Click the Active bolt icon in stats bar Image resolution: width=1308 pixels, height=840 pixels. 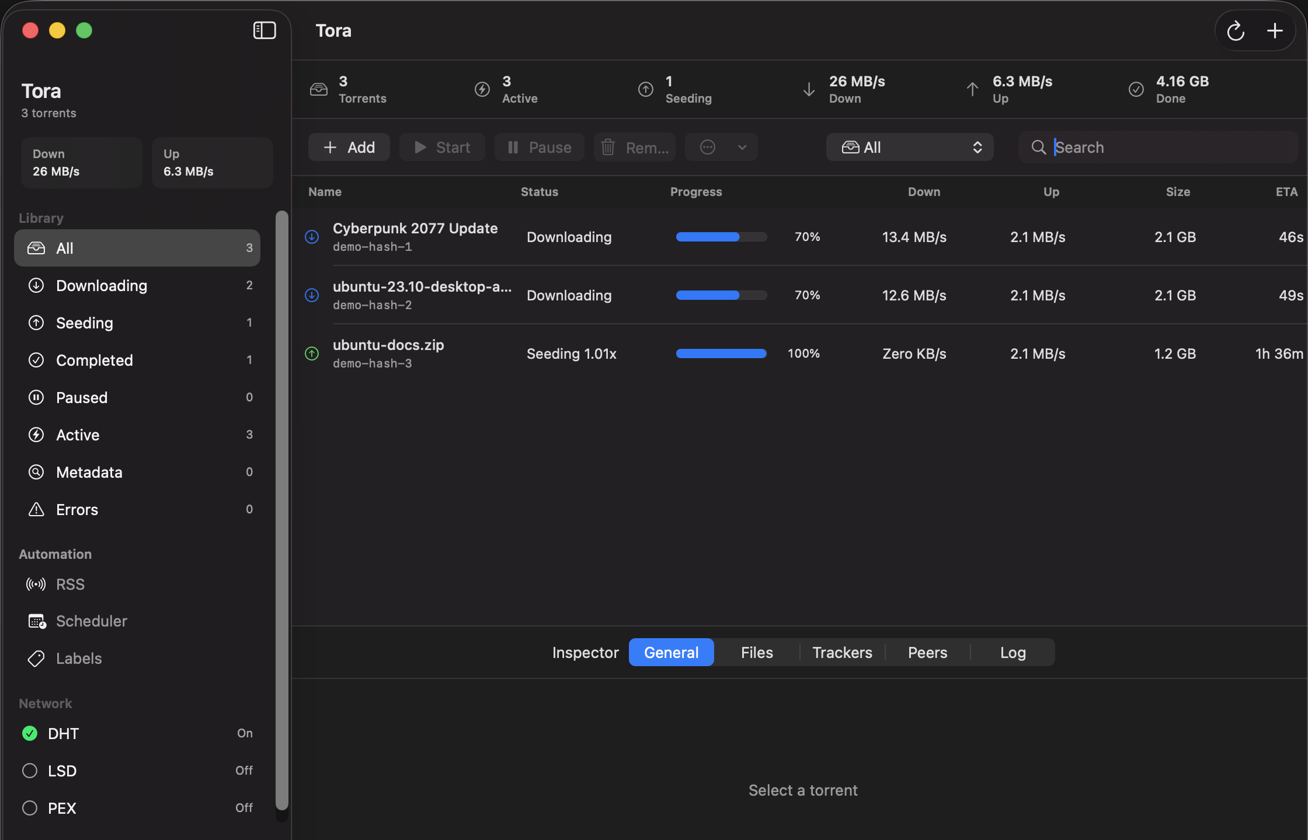point(482,89)
